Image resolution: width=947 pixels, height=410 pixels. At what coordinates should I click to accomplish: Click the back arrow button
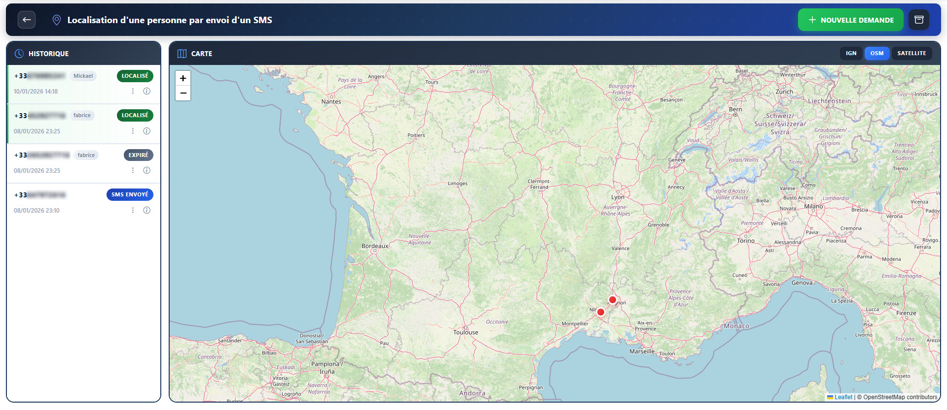[x=27, y=20]
